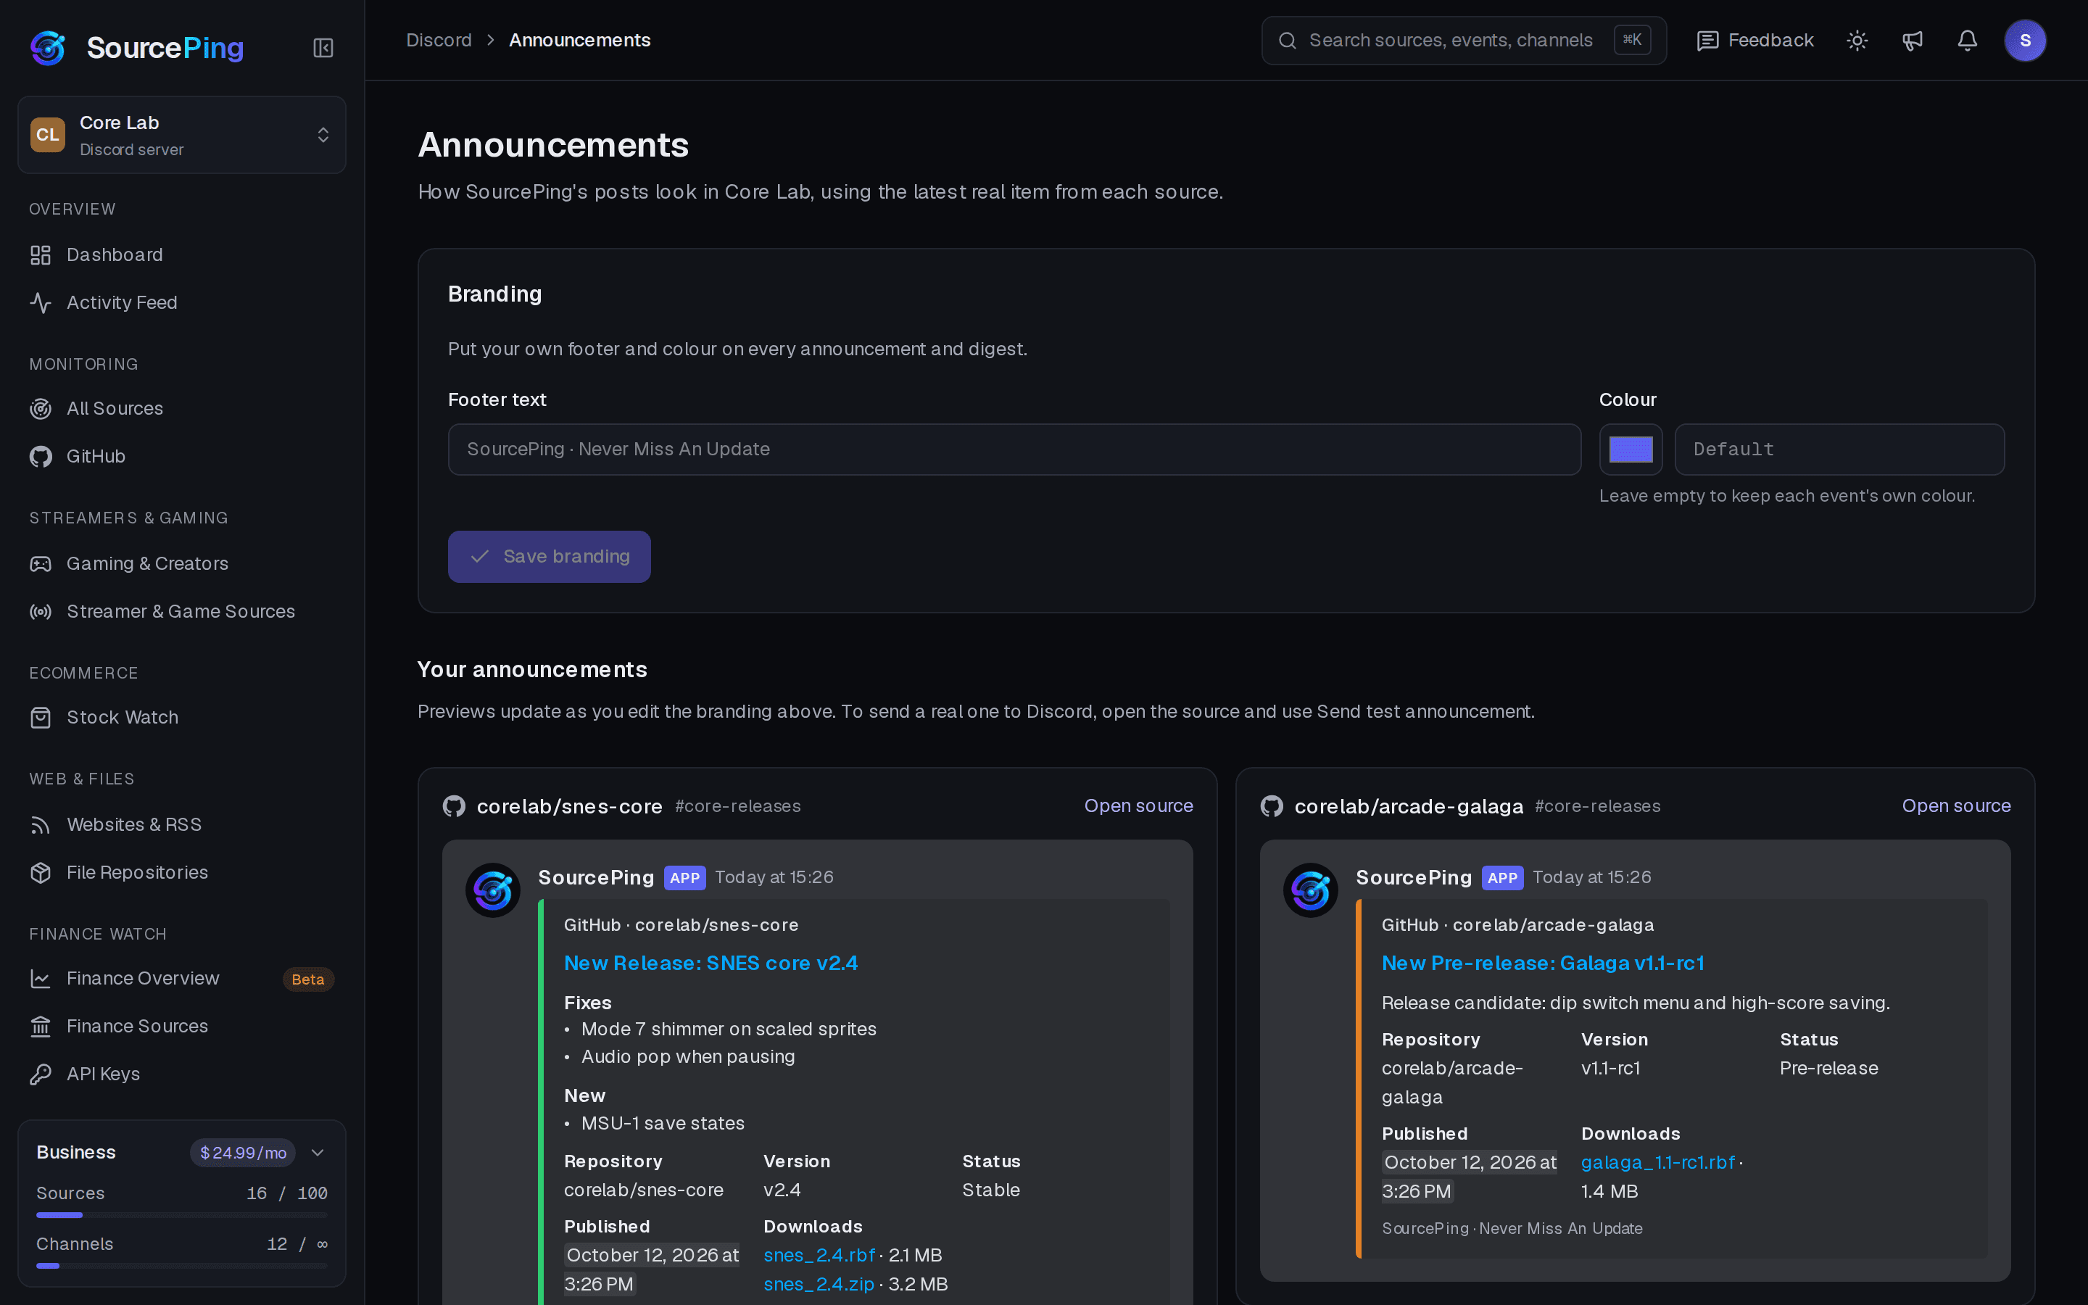Click the Default colour hex field
2088x1305 pixels.
[x=1839, y=449]
